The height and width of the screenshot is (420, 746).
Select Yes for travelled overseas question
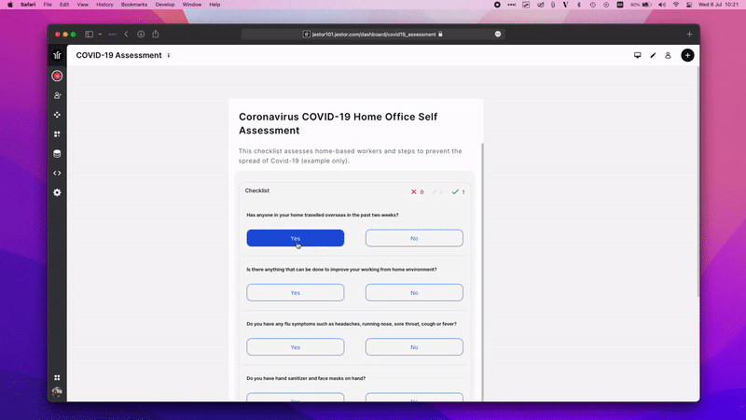[295, 238]
